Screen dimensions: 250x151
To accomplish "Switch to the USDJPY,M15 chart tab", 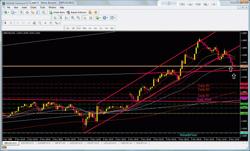I will pos(93,143).
